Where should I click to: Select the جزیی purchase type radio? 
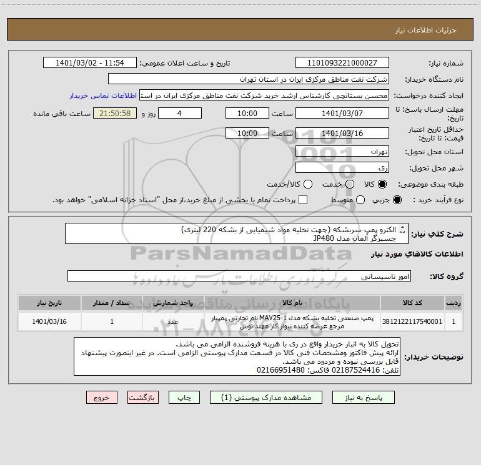tap(397, 200)
